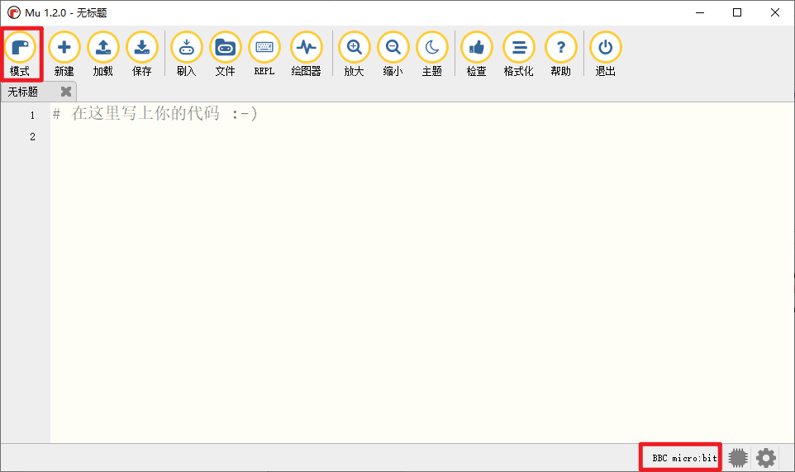Image resolution: width=795 pixels, height=472 pixels.
Task: Open the 文件 (Files) panel
Action: (225, 48)
